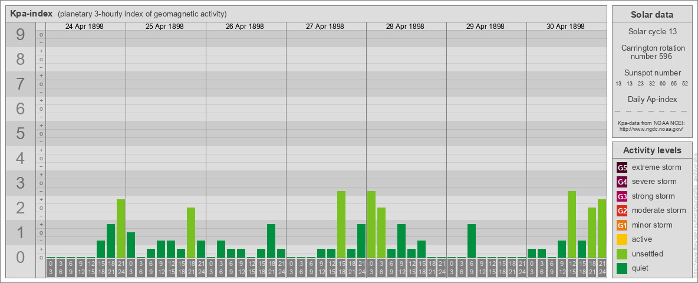The height and width of the screenshot is (283, 698).
Task: Click the 25 Apr 0-3h dark green bar
Action: 131,245
